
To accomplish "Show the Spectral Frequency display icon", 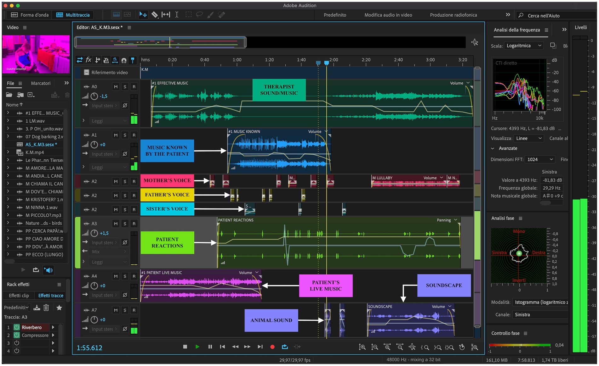I will coord(117,14).
